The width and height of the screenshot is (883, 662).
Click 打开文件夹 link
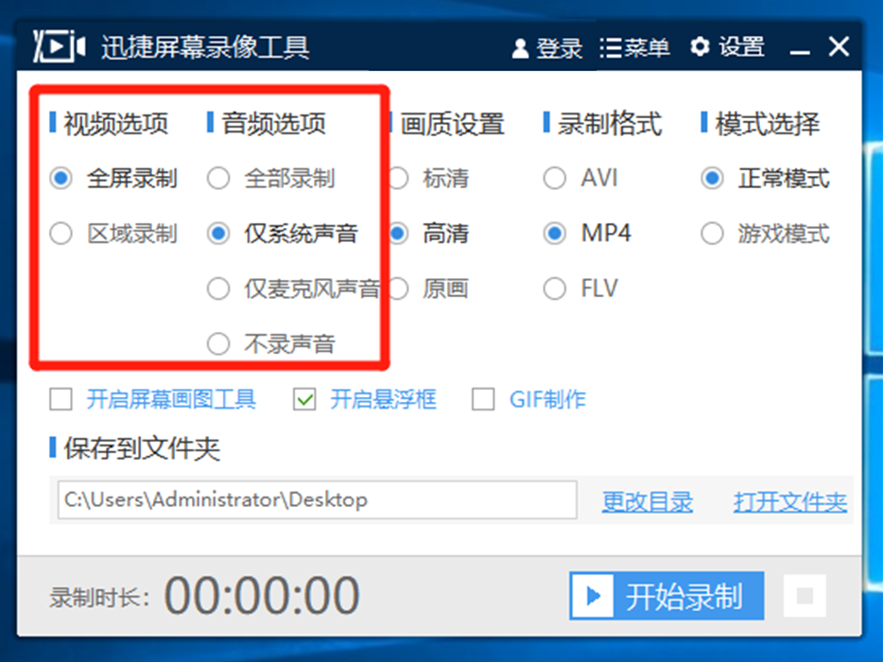[790, 501]
